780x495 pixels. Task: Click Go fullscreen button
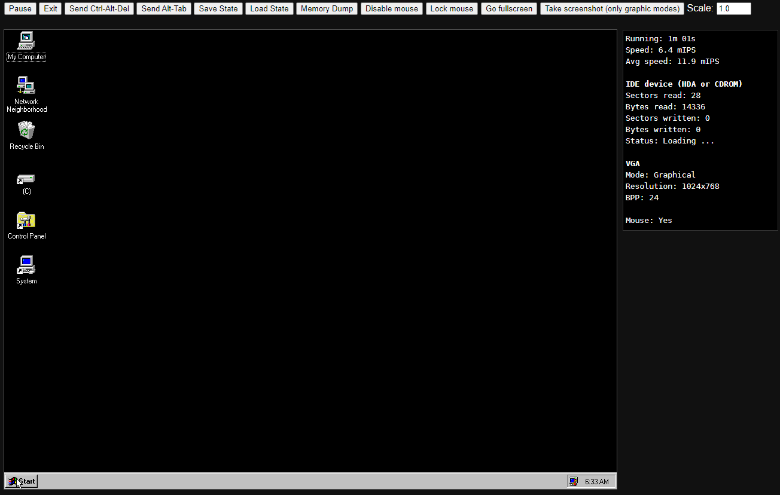(x=509, y=9)
